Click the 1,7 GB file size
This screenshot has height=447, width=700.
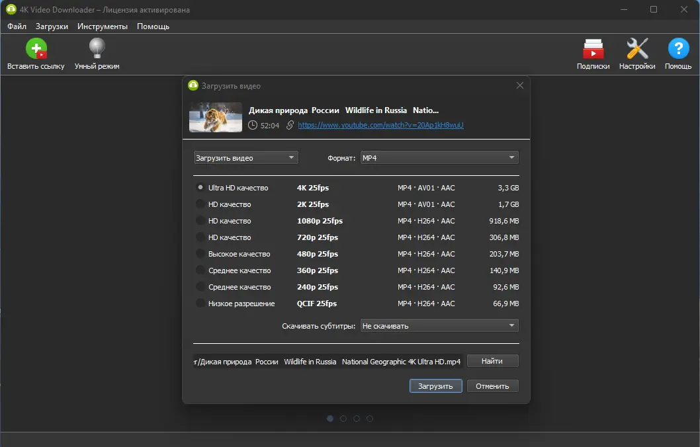509,204
